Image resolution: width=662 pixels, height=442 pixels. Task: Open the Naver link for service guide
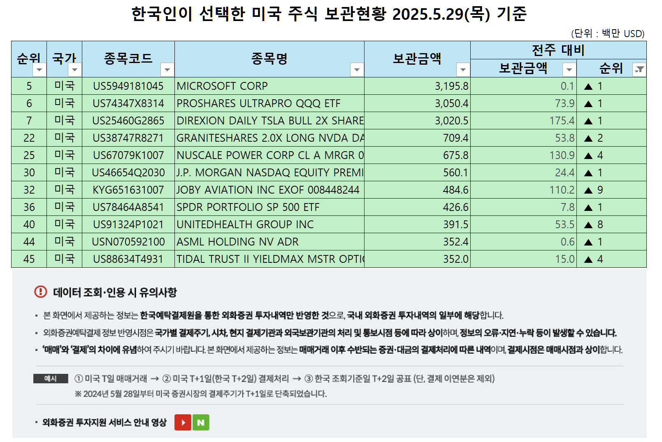click(202, 422)
